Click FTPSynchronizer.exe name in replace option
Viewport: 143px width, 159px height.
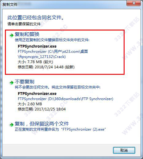37,46
